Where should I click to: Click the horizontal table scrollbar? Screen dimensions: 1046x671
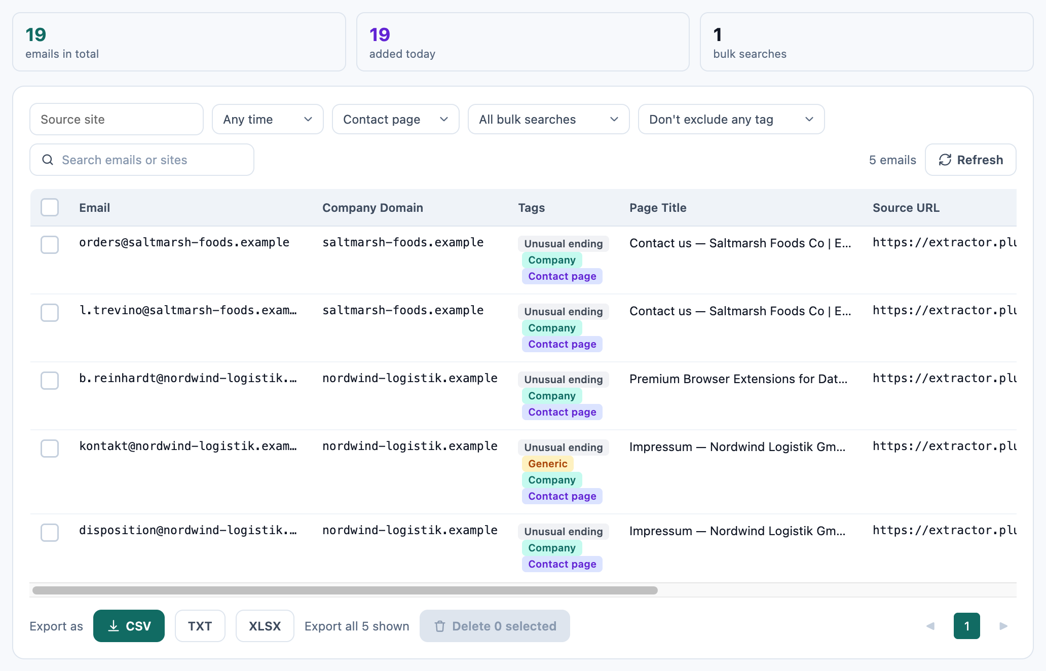pyautogui.click(x=345, y=590)
